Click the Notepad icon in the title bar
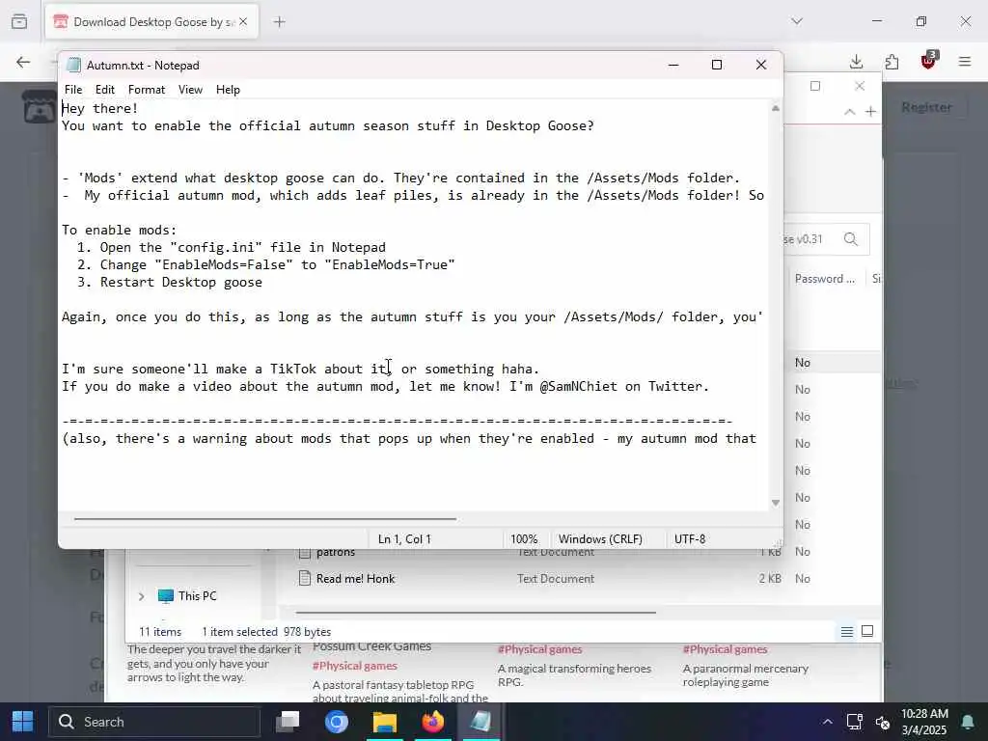 pos(73,65)
